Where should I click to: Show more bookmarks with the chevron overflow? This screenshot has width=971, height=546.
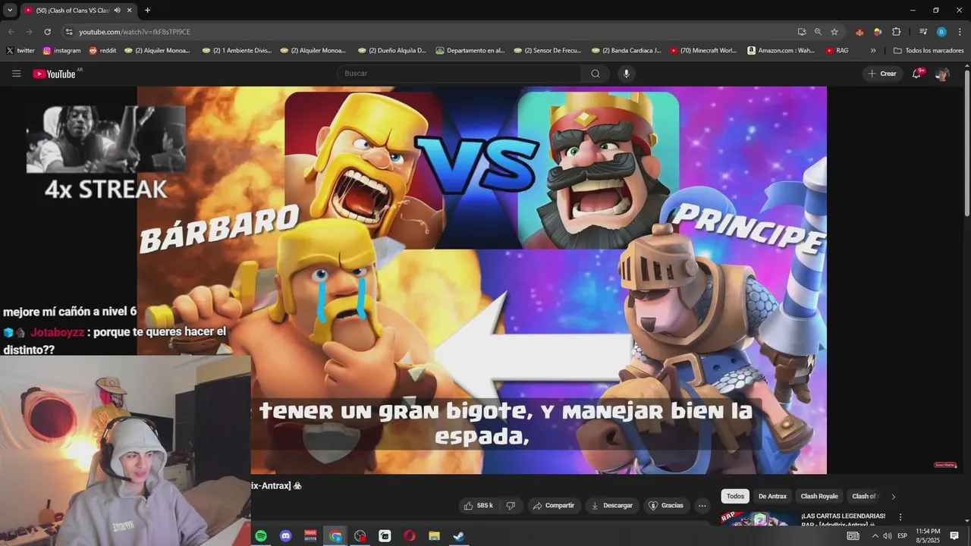tap(873, 51)
